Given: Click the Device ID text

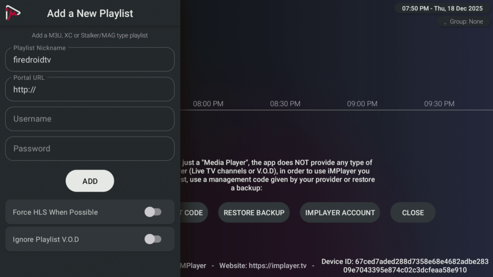Looking at the screenshot, I should (x=404, y=265).
